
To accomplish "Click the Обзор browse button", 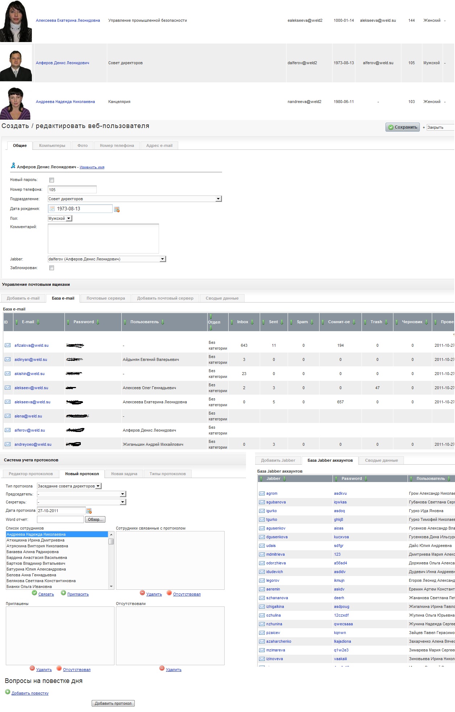I will pyautogui.click(x=95, y=519).
